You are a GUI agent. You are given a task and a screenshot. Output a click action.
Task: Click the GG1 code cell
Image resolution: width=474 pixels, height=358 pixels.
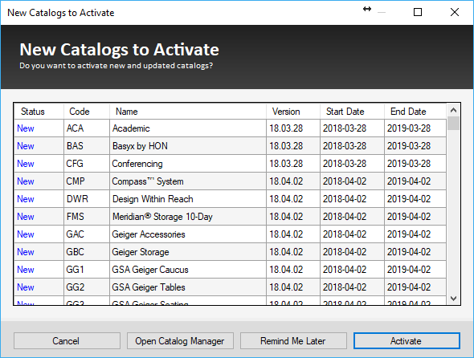[x=87, y=270]
